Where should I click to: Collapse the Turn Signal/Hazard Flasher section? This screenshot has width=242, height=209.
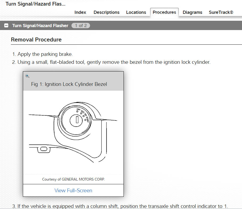6,26
